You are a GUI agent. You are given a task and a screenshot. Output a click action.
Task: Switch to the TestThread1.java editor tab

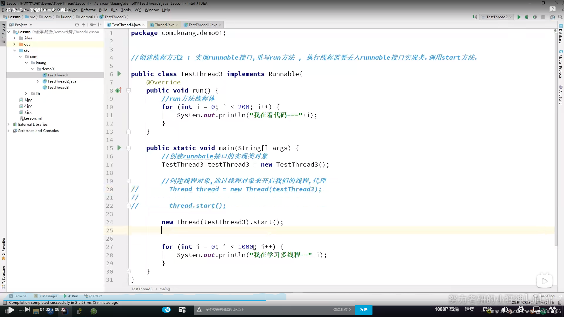click(x=203, y=25)
